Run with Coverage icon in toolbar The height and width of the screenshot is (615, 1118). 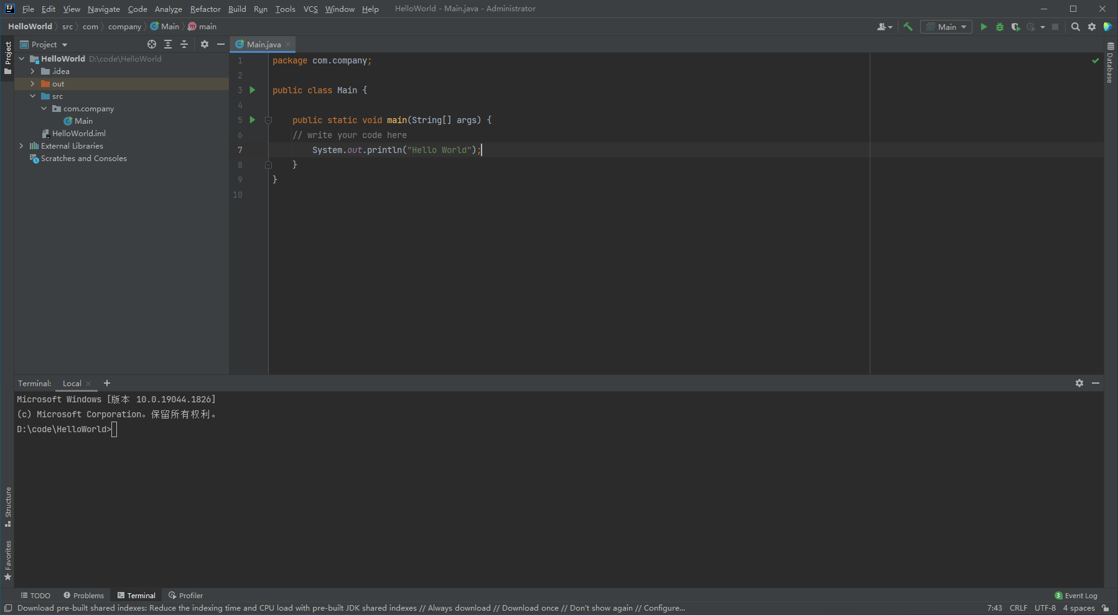(1015, 27)
